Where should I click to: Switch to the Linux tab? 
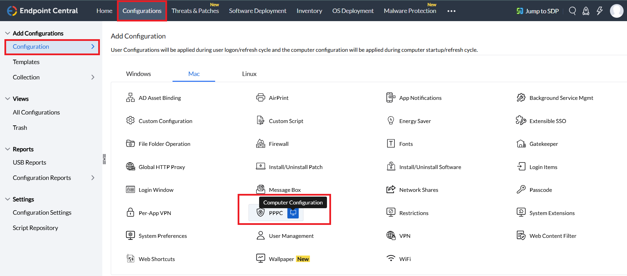point(249,74)
